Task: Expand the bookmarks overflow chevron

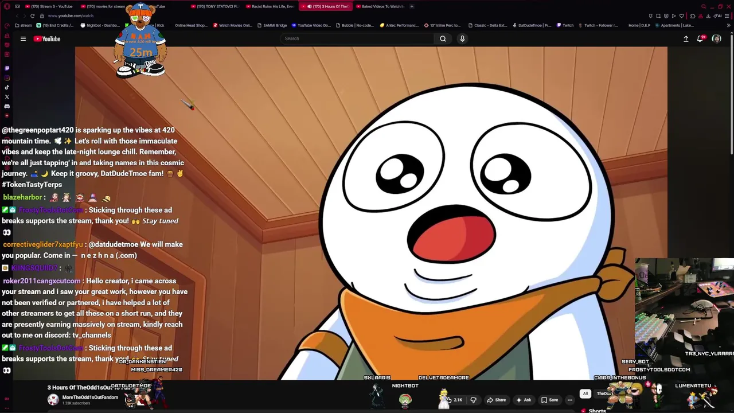Action: 729,25
